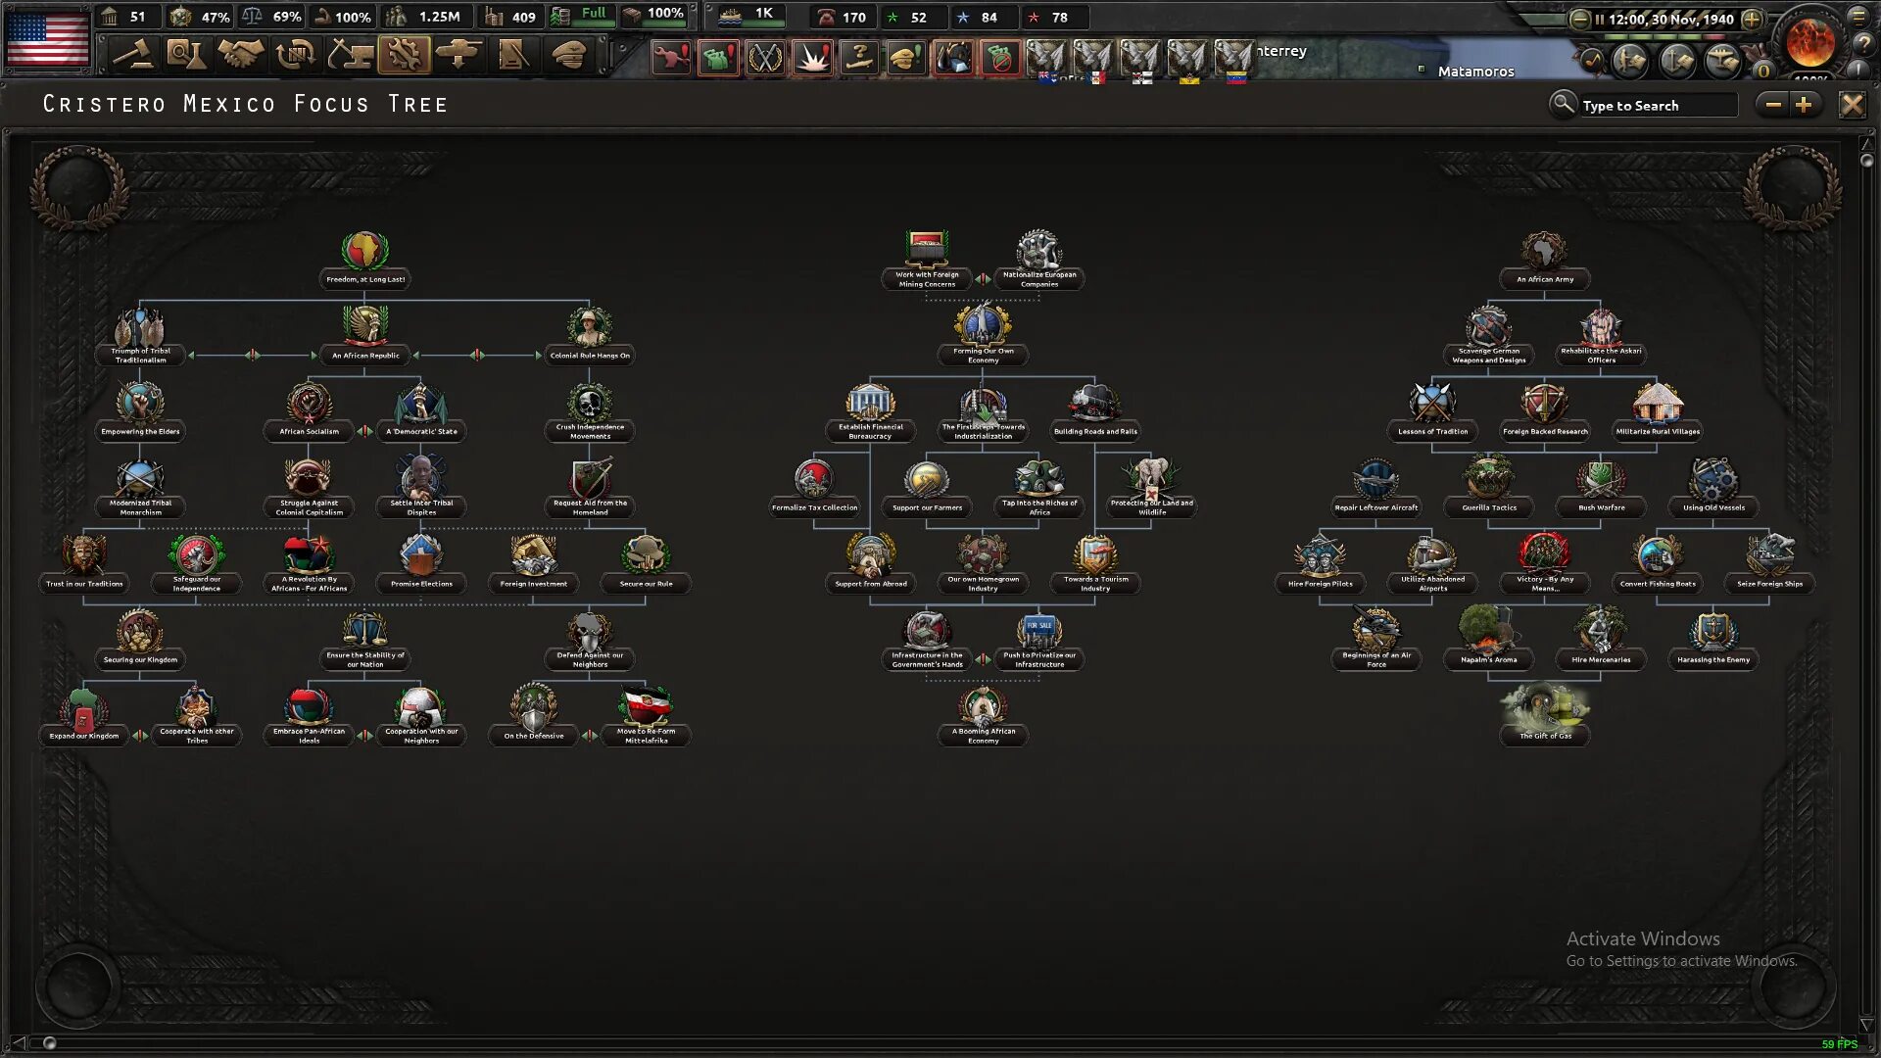Click the red wrench production alert
Screen dimensions: 1881x1058
click(x=671, y=58)
